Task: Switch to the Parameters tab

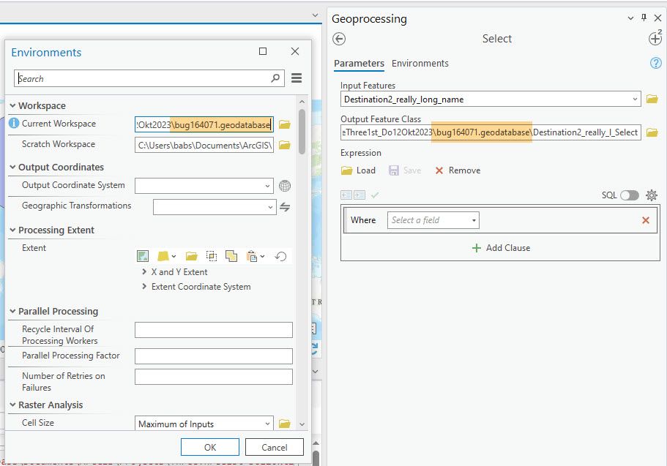Action: [359, 64]
